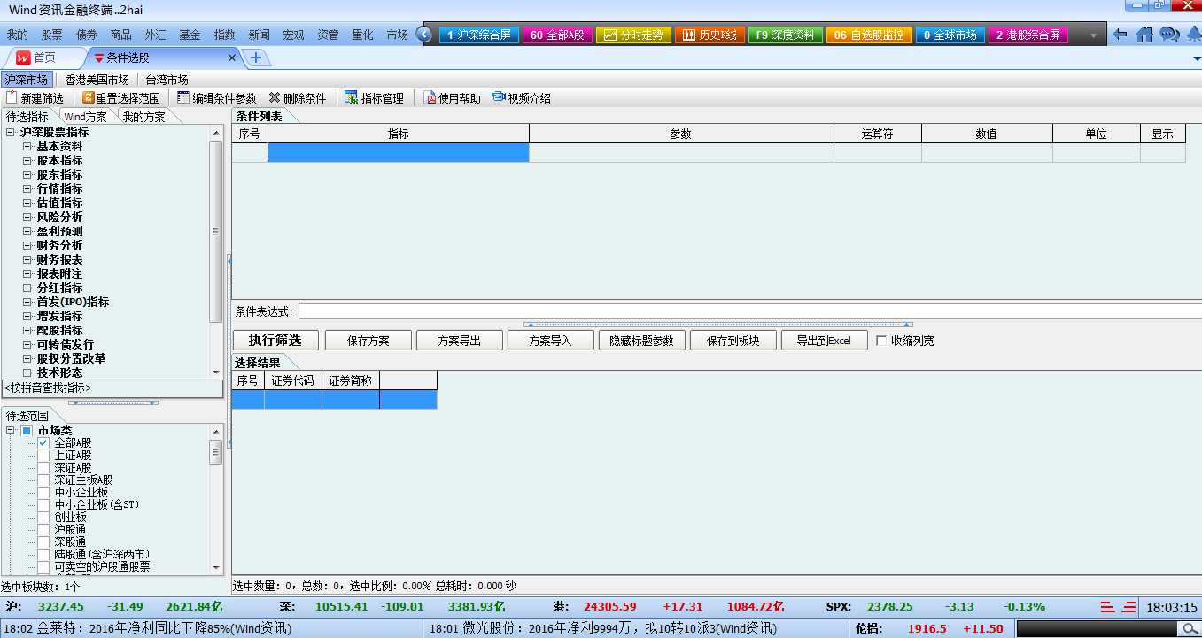The width and height of the screenshot is (1202, 638).
Task: Uncheck the 全部A股 checkbox
Action: point(43,442)
